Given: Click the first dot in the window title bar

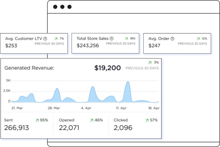Looking at the screenshot, I should pos(55,7).
